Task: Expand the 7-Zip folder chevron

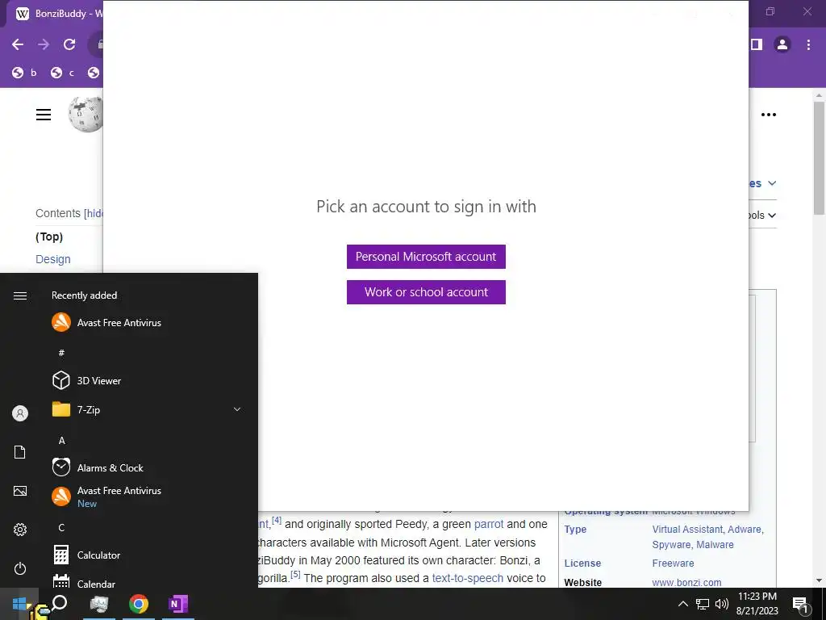Action: 237,409
